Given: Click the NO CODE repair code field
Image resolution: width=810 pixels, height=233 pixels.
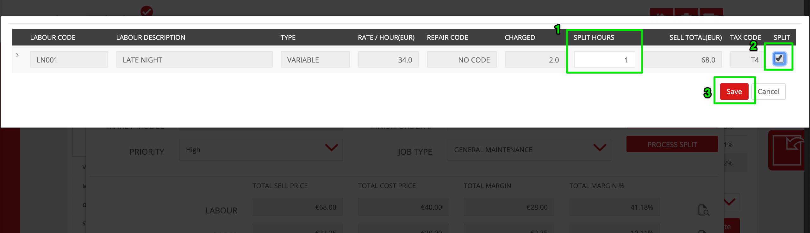Looking at the screenshot, I should (462, 60).
